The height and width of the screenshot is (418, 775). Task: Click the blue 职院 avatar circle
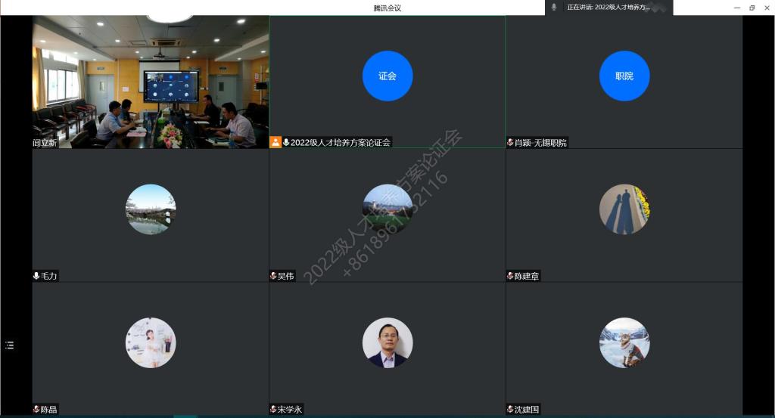[x=624, y=76]
